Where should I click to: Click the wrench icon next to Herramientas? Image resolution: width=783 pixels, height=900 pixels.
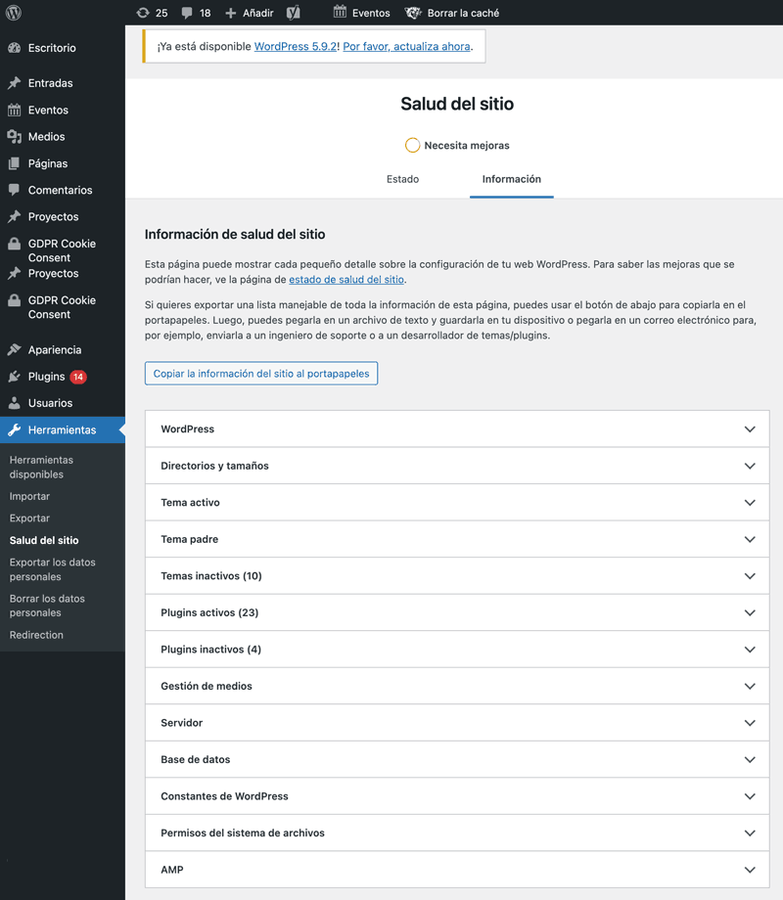pyautogui.click(x=15, y=429)
